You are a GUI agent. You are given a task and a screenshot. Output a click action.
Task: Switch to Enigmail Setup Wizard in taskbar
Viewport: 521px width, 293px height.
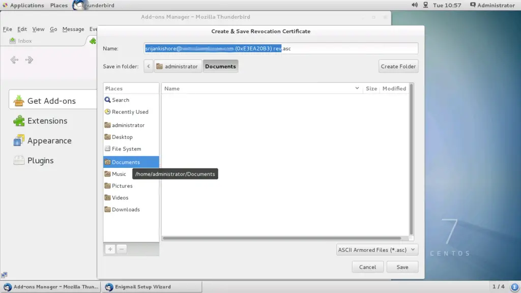pos(152,287)
